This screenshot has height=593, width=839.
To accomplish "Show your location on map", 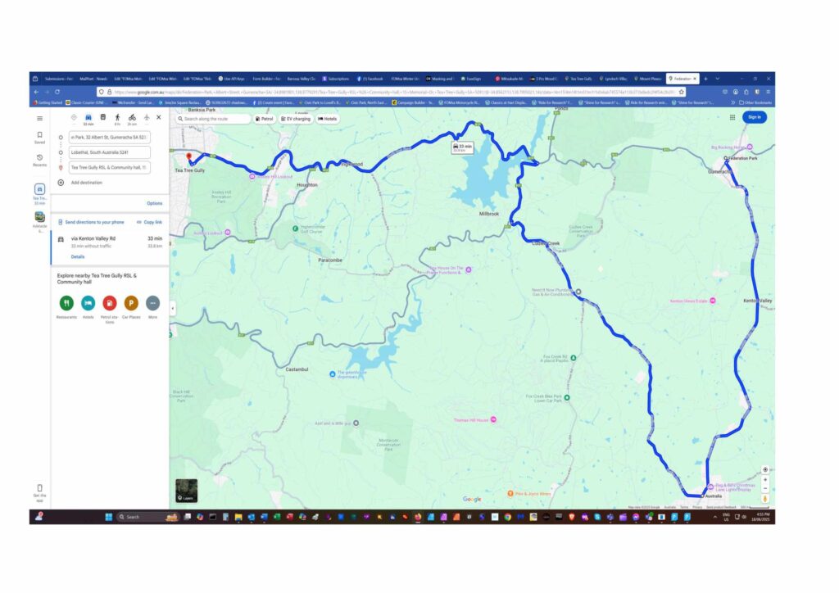I will click(x=765, y=469).
